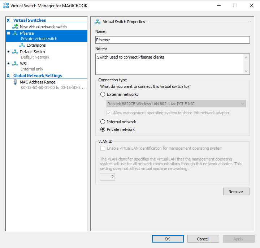This screenshot has width=260, height=248.
Task: Collapse the Global Network Settings section chevron
Action: [8, 76]
